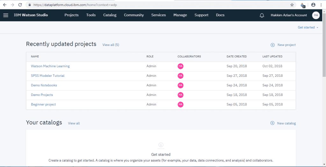
Task: Open Watson Machine Learning project
Action: 50,66
